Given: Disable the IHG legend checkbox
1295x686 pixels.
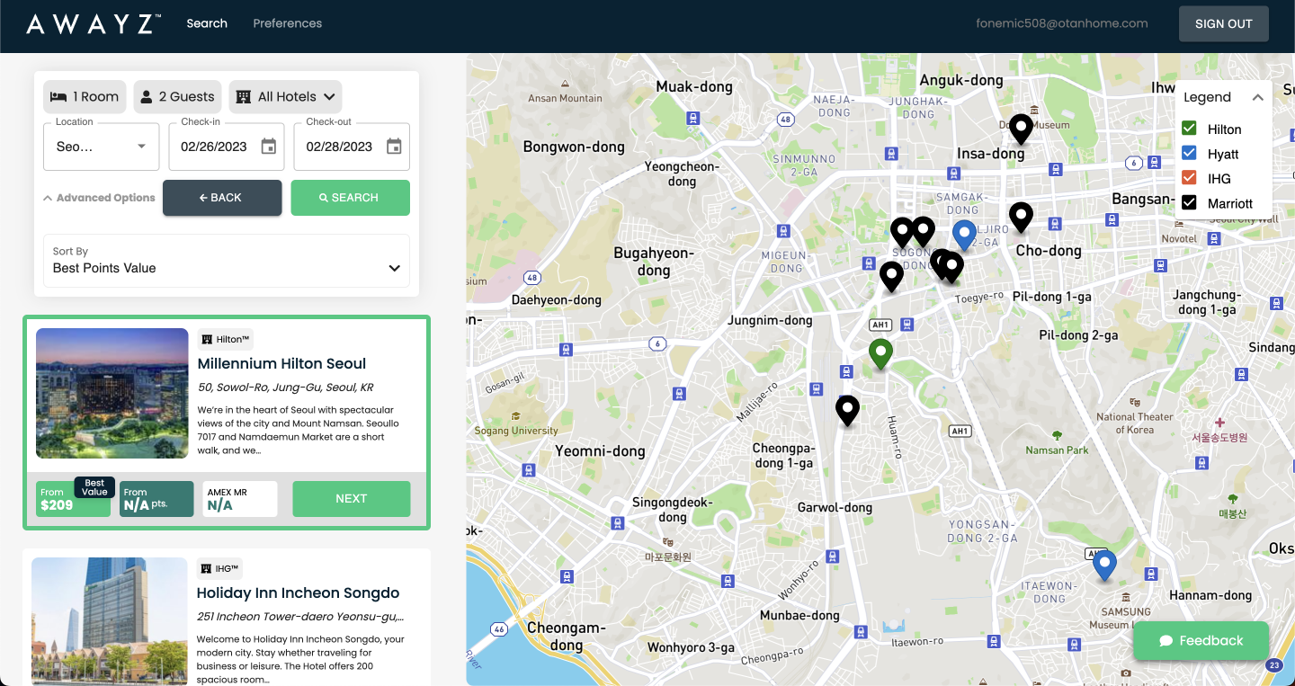Looking at the screenshot, I should [1189, 178].
